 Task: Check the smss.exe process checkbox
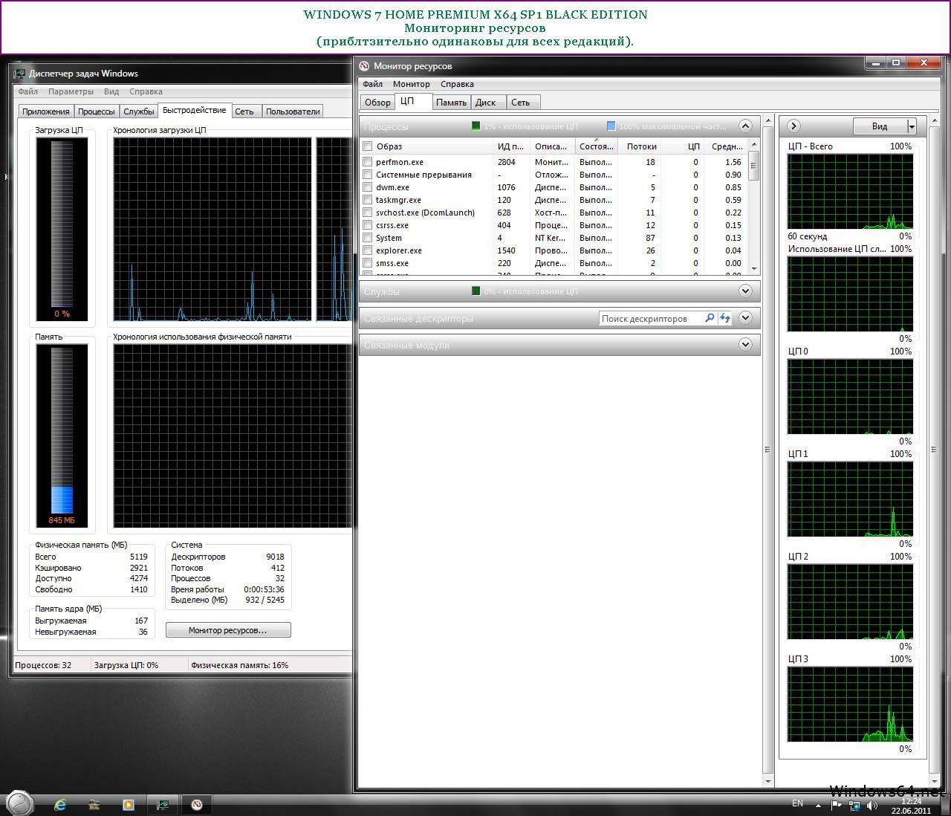point(367,263)
